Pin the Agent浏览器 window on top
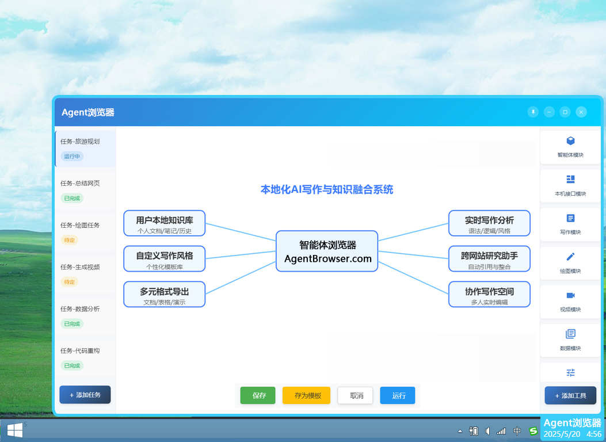The image size is (606, 442). click(x=533, y=112)
